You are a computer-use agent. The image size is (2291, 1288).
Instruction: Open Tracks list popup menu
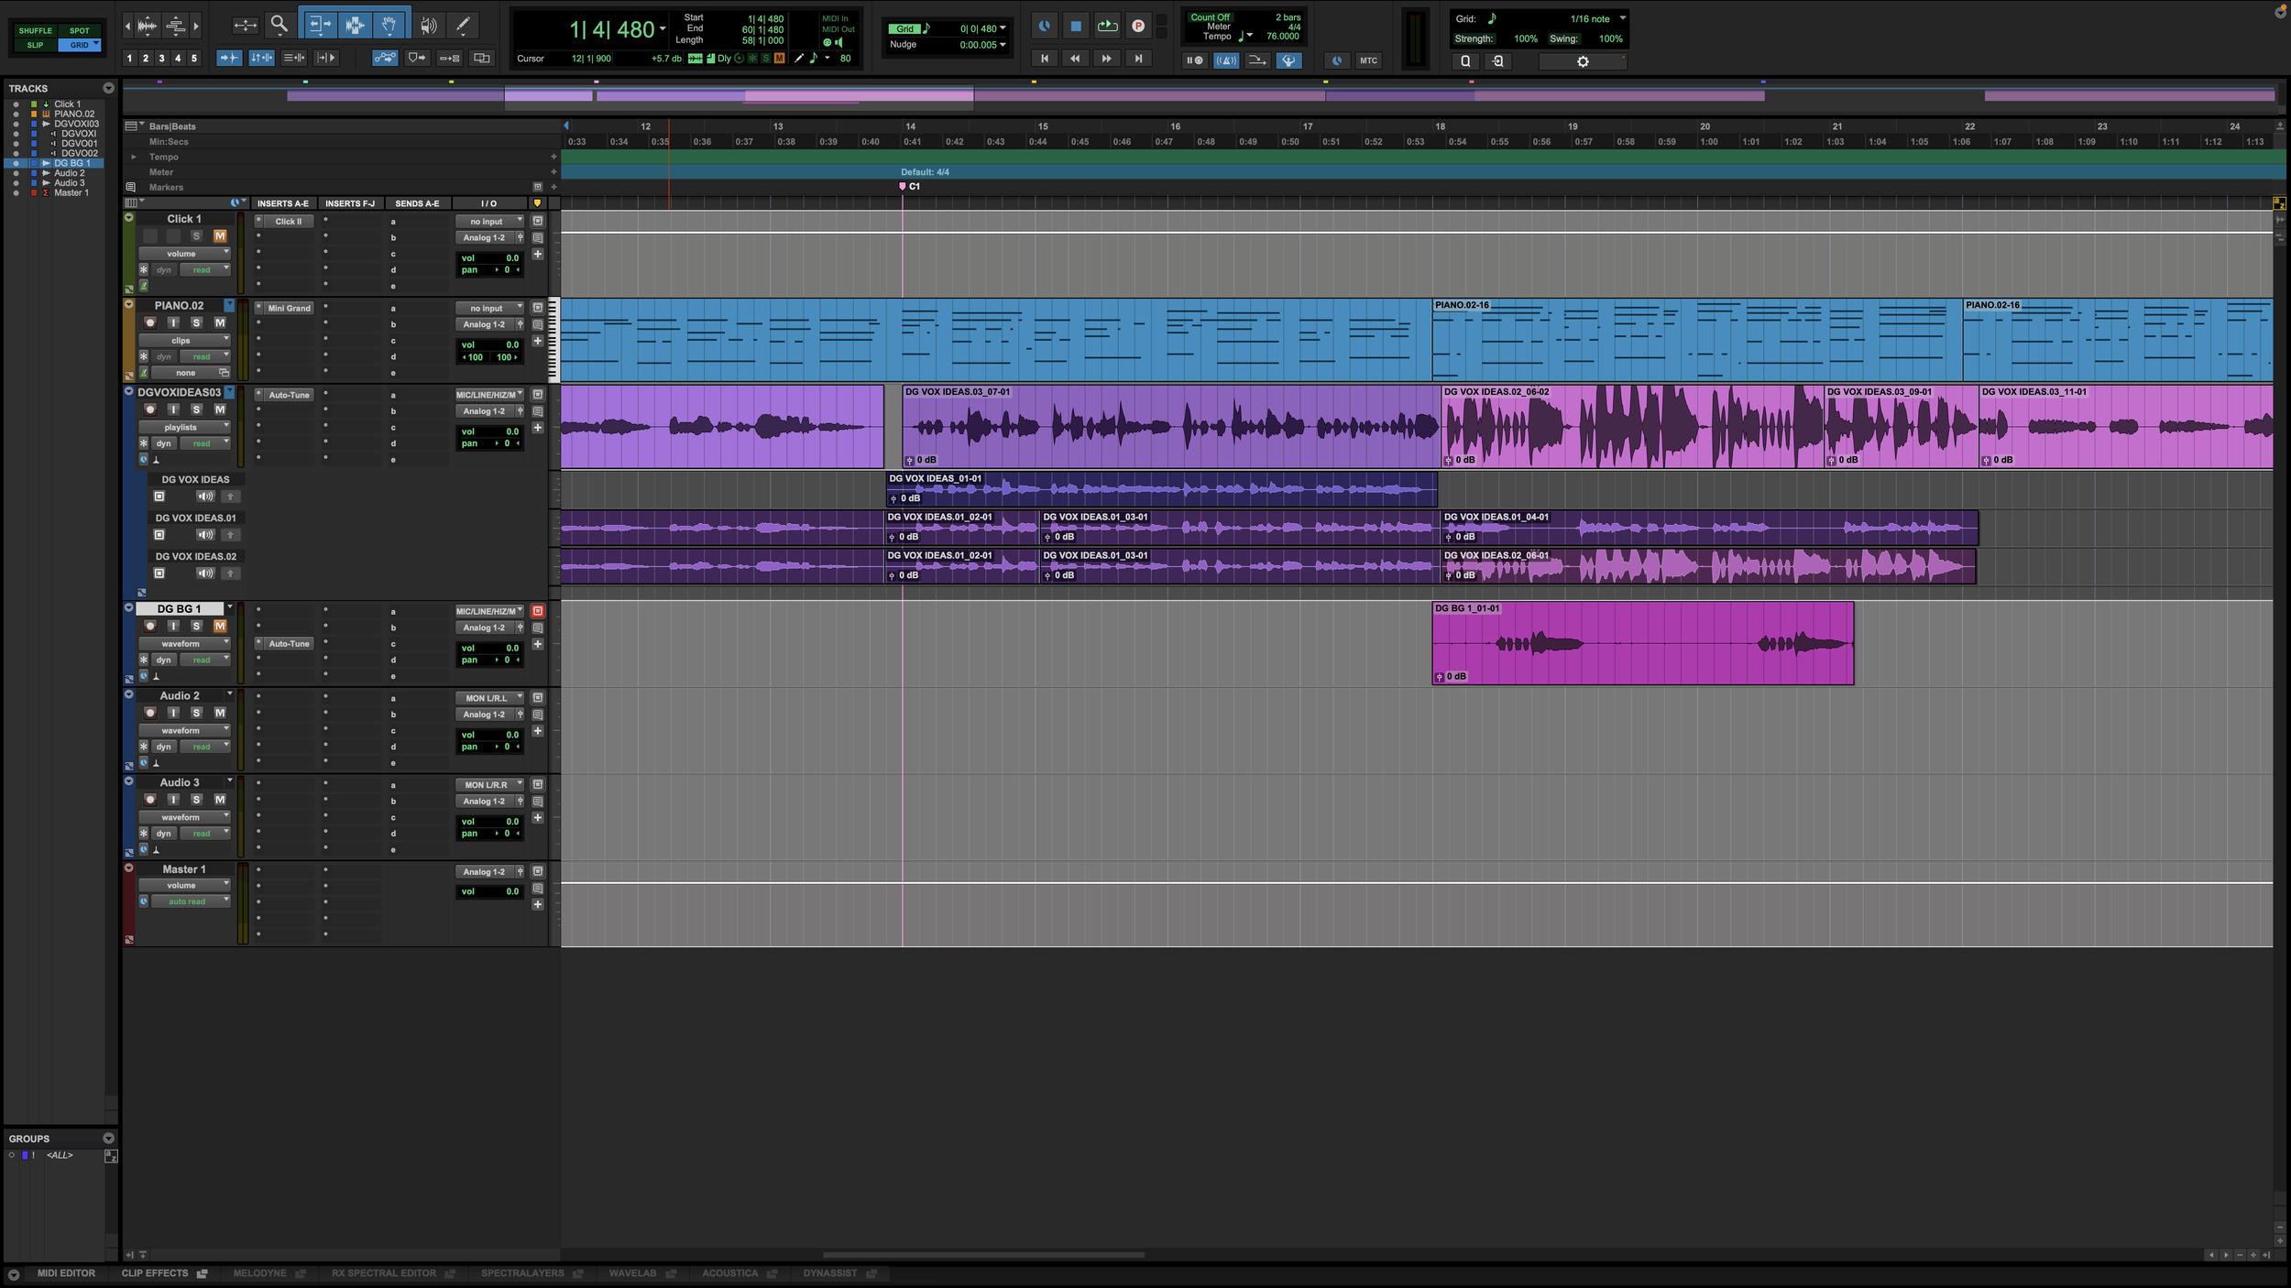click(x=108, y=88)
